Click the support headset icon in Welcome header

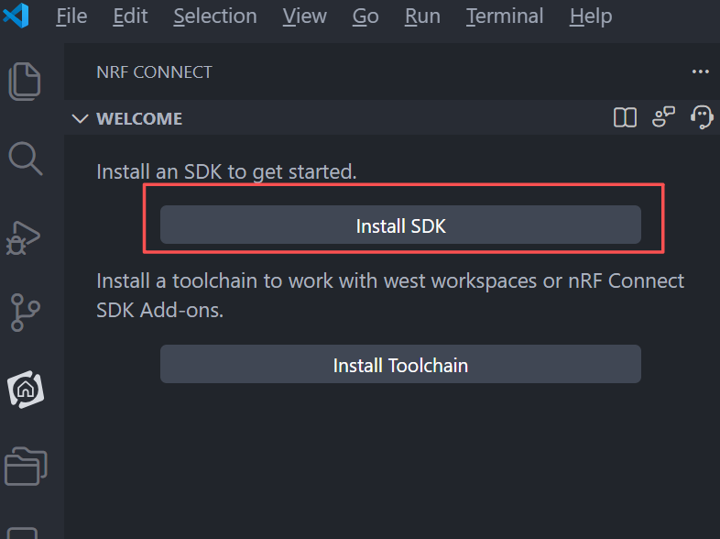702,117
